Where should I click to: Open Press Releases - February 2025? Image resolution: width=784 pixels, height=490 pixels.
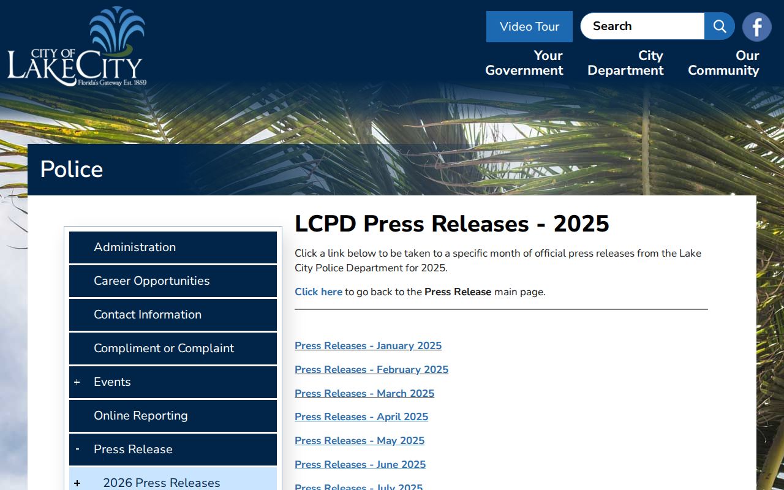371,370
